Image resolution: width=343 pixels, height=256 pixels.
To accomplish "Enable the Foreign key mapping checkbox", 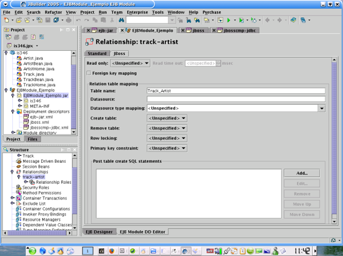I will pos(89,74).
